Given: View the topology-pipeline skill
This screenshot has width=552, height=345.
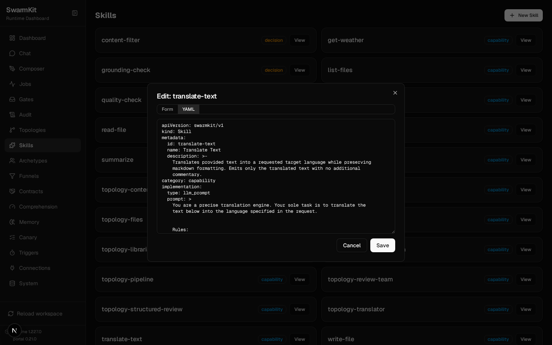Looking at the screenshot, I should pos(300,279).
